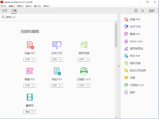Click 合并文件 icon in right sidebar
The width and height of the screenshot is (159, 119).
[x=126, y=26]
